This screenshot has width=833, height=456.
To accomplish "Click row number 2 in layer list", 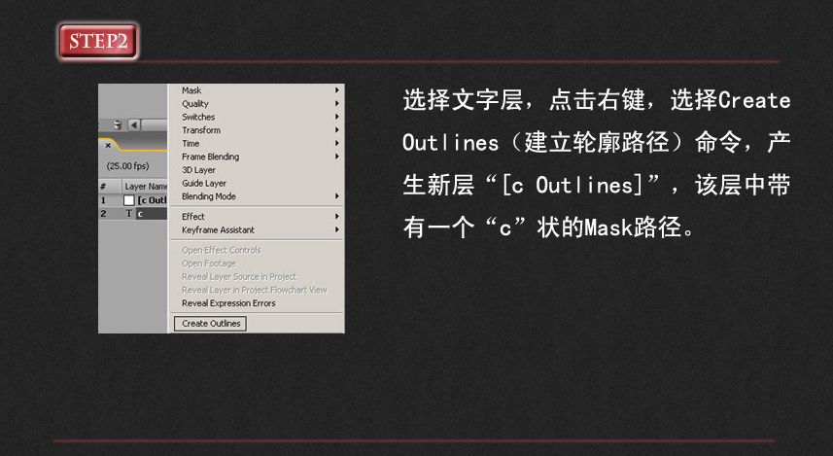I will pyautogui.click(x=104, y=214).
